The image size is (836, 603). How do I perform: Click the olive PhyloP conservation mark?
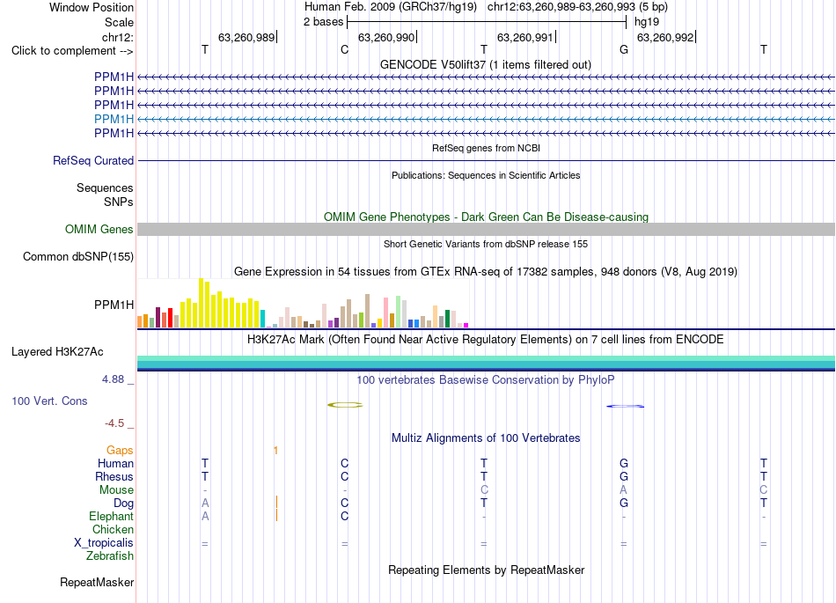[x=345, y=405]
